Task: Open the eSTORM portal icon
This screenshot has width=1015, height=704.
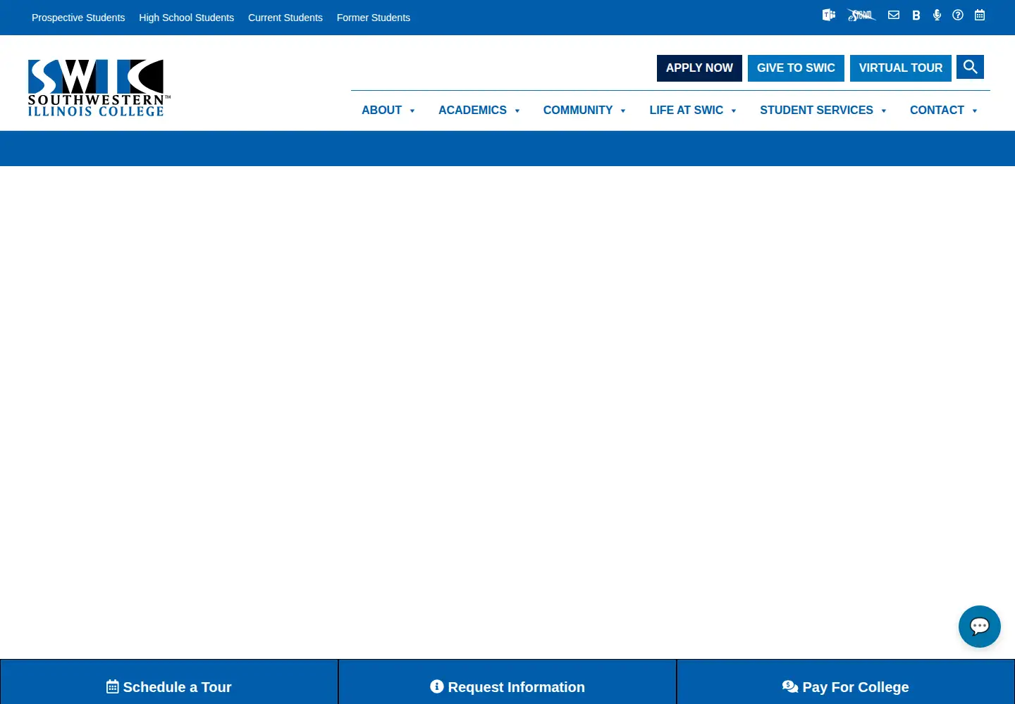Action: [861, 15]
